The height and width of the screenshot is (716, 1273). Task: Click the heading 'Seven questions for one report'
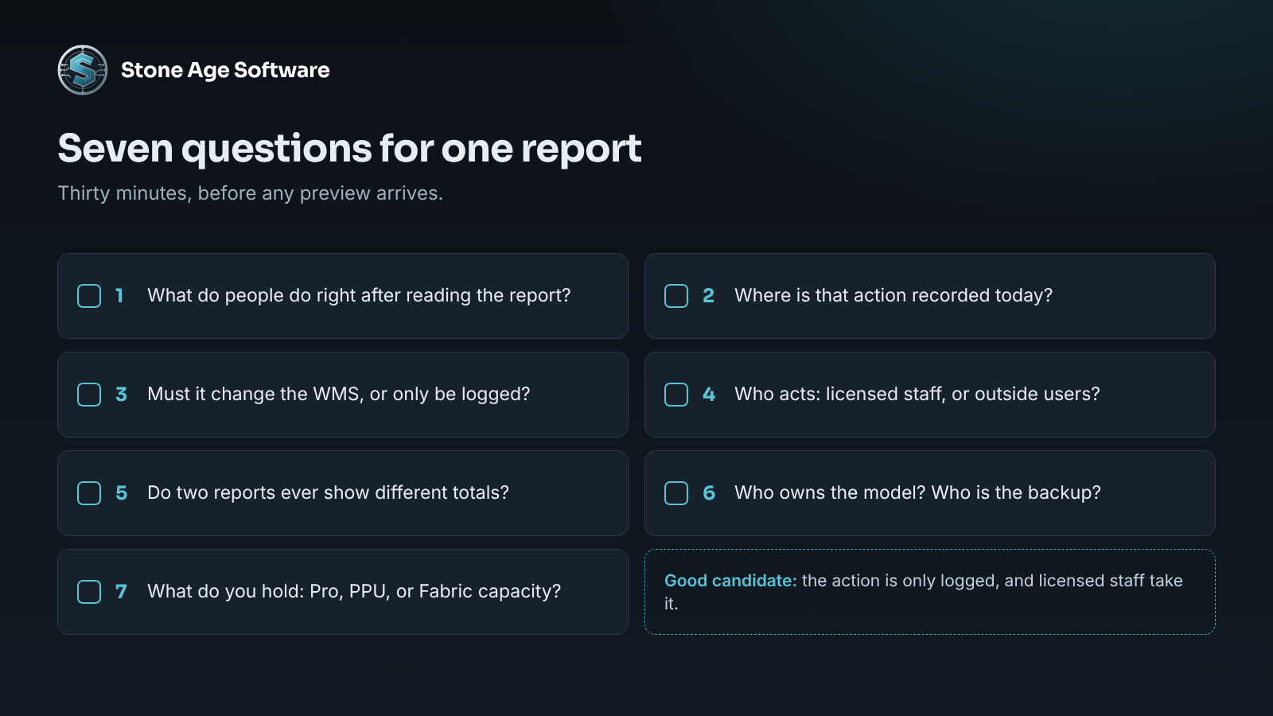[x=349, y=149]
